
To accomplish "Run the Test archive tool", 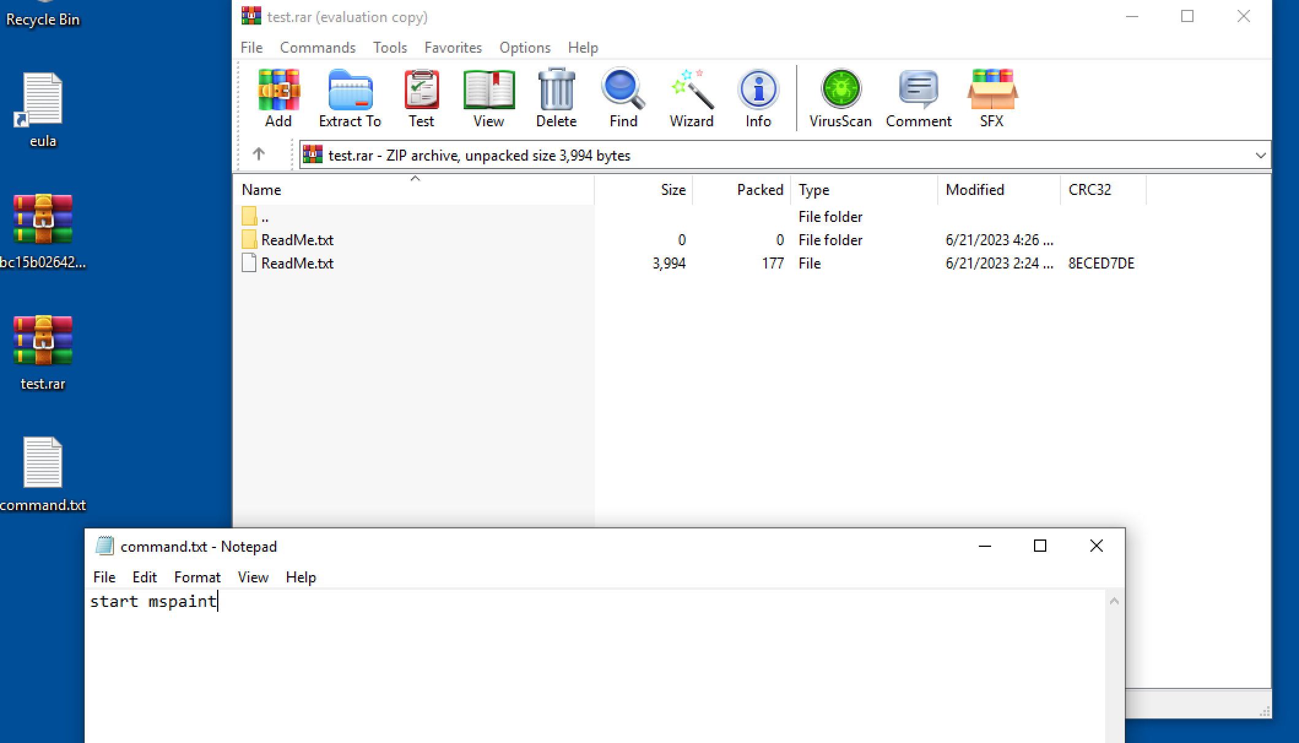I will click(421, 98).
